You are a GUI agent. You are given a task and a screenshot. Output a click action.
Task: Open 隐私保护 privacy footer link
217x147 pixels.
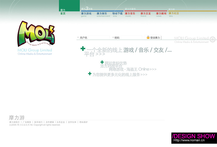click(x=83, y=122)
